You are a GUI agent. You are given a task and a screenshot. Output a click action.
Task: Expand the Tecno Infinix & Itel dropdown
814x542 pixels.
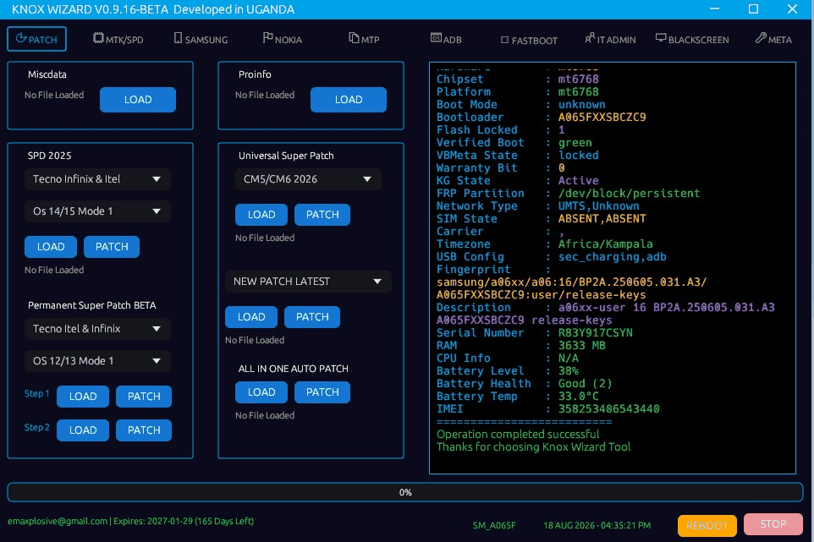pos(97,179)
